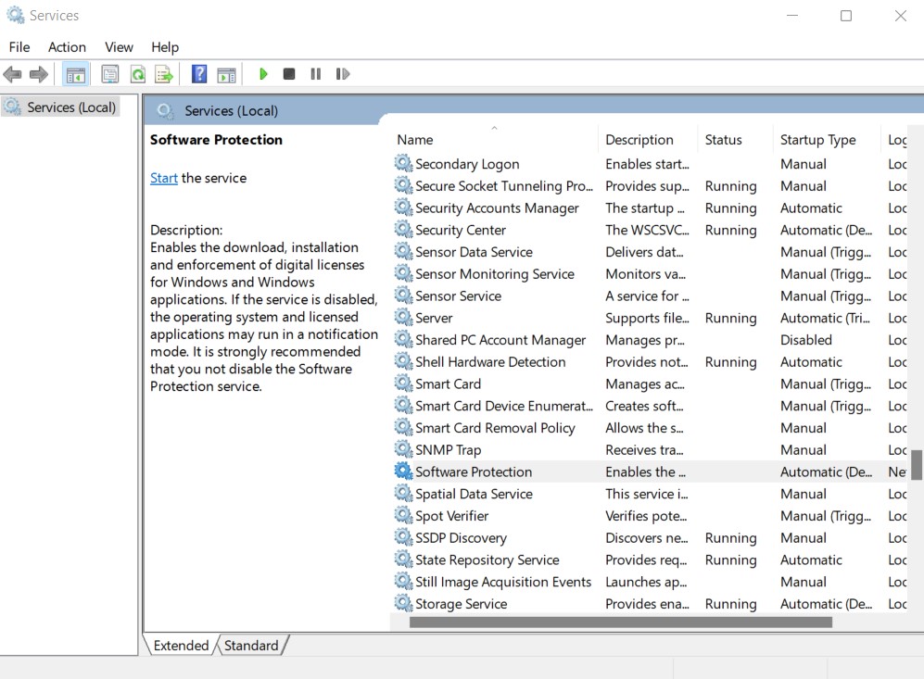This screenshot has width=924, height=679.
Task: Open the Action menu
Action: 67,47
